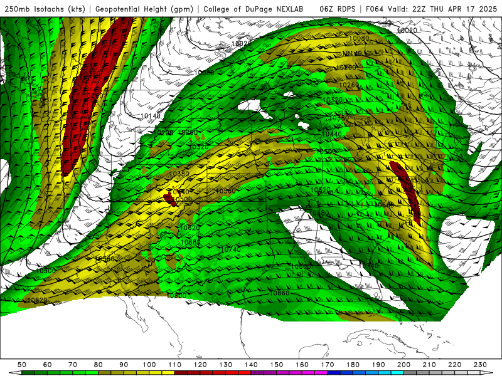Click the right arrow end of the color bar
The image size is (502, 376).
coord(487,373)
